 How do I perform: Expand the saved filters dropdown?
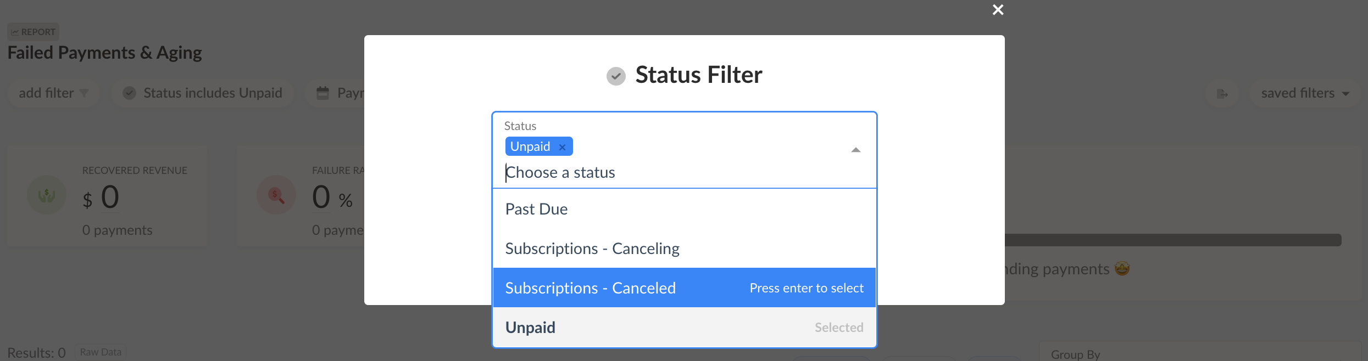click(1305, 93)
